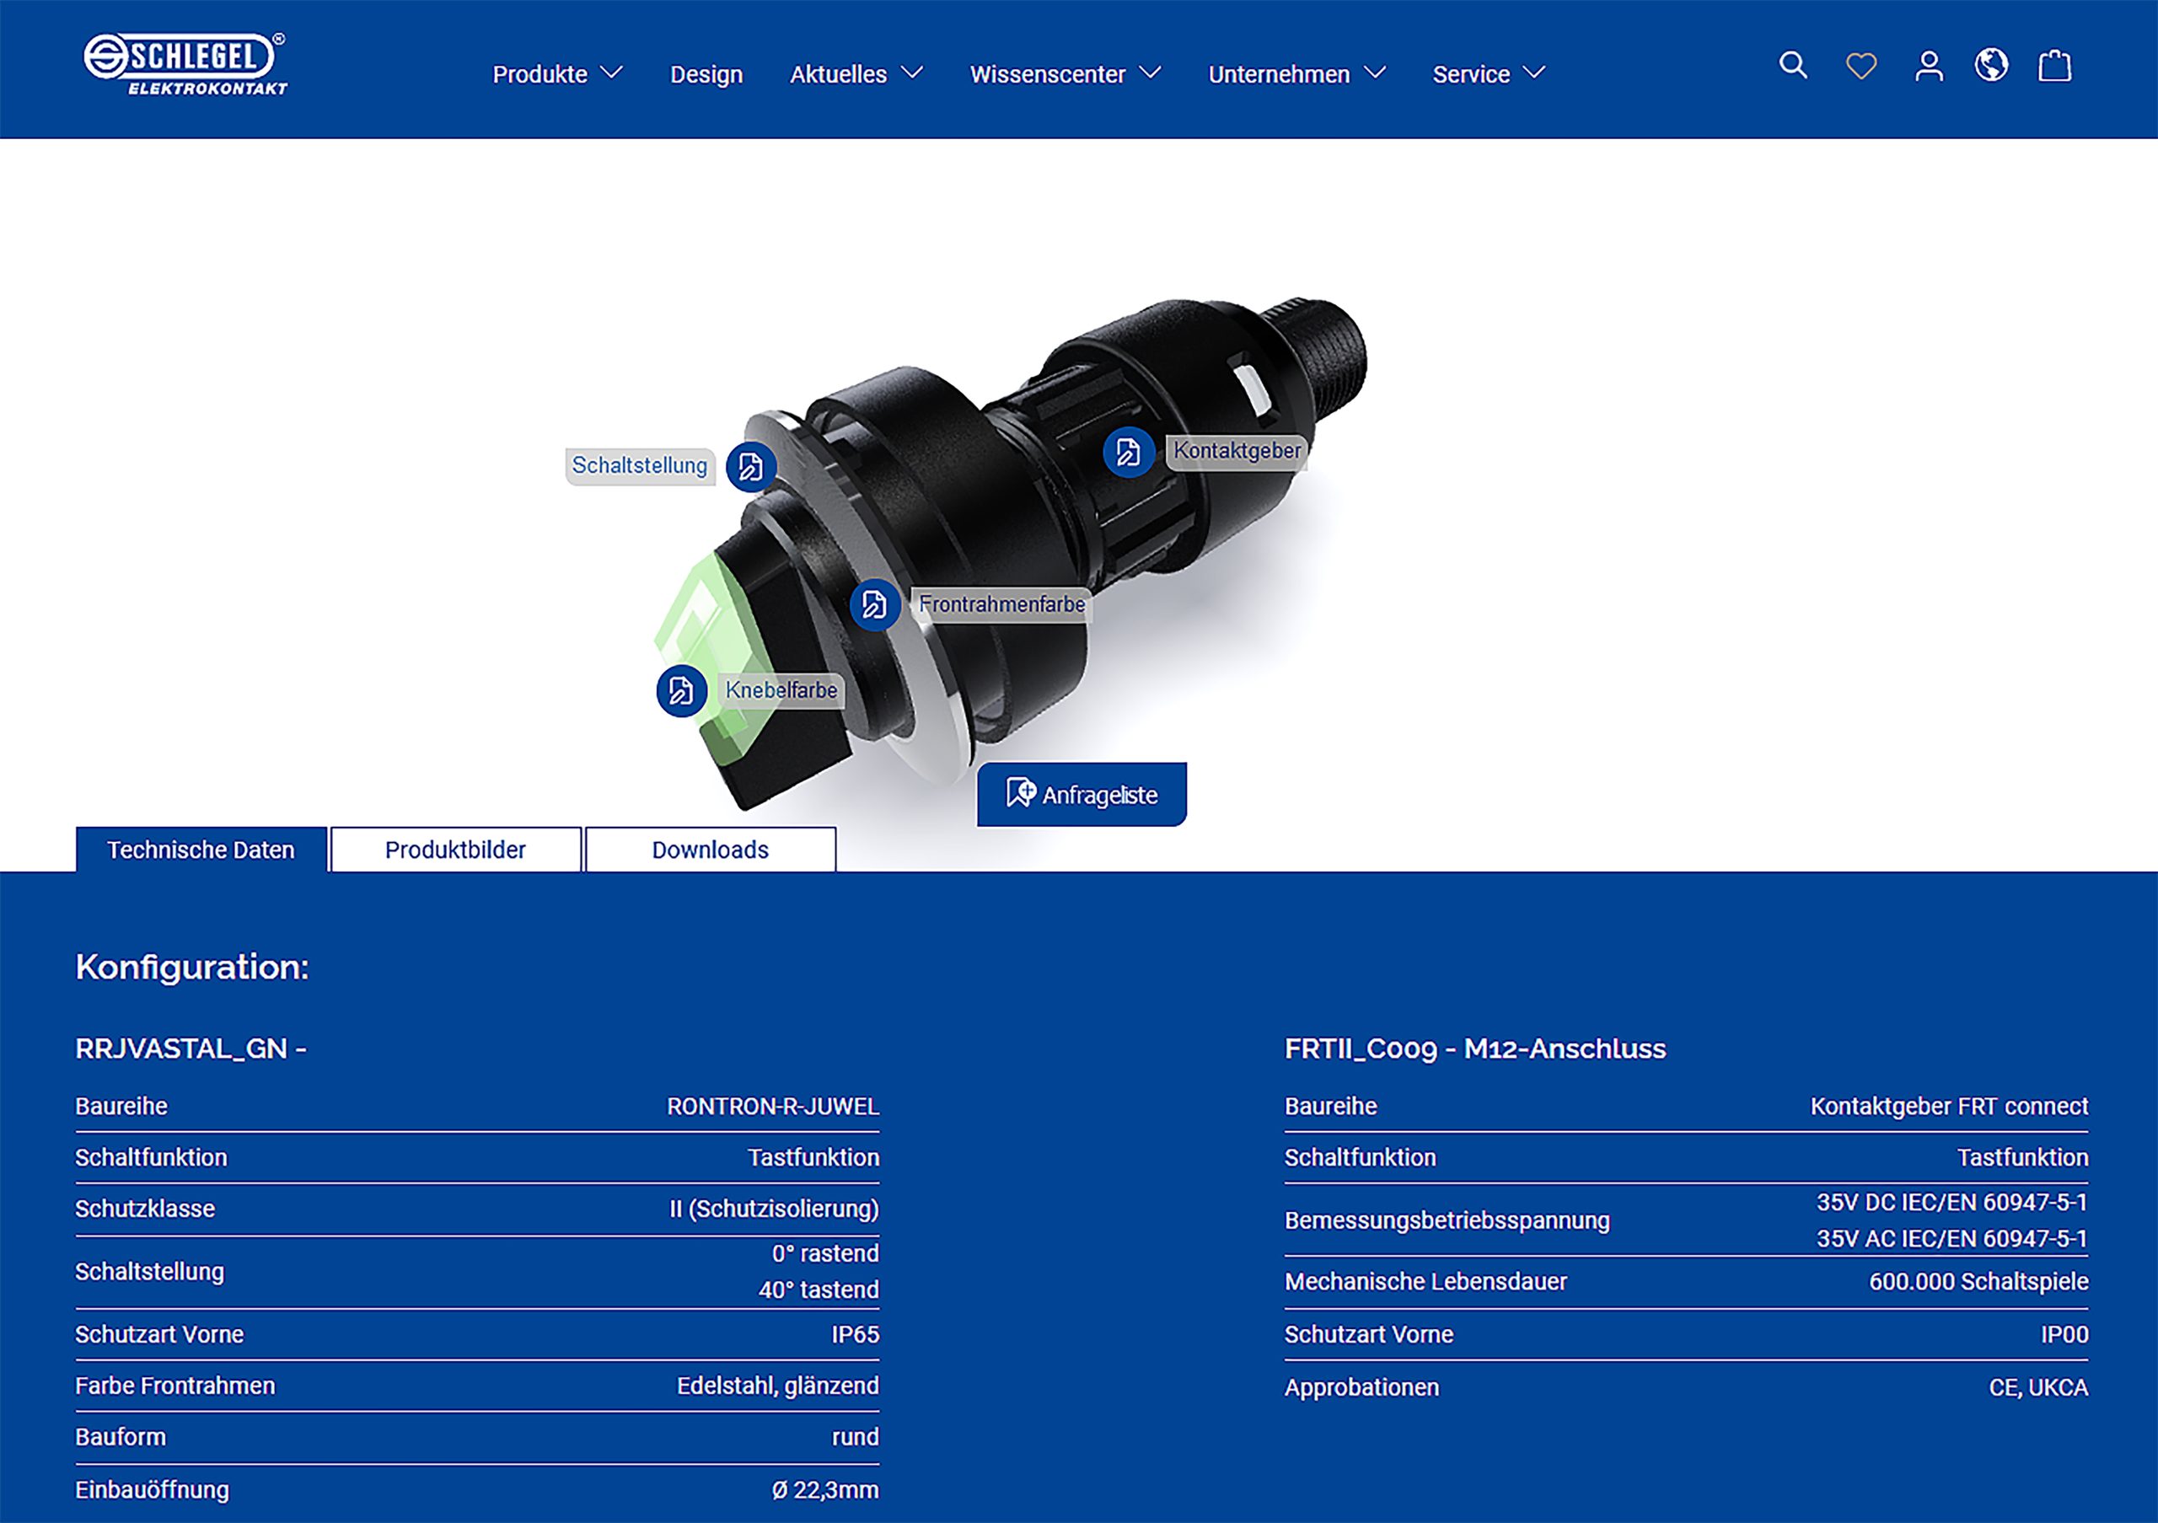Viewport: 2158px width, 1523px height.
Task: Switch to the Produktbilder tab
Action: coord(454,849)
